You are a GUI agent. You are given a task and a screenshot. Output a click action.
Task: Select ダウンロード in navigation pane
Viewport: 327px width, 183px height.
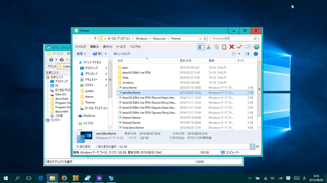click(91, 74)
